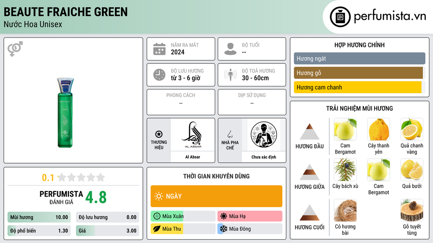Click the BEAUTE FRAICHE GREEN title
The height and width of the screenshot is (243, 433).
pos(66,12)
